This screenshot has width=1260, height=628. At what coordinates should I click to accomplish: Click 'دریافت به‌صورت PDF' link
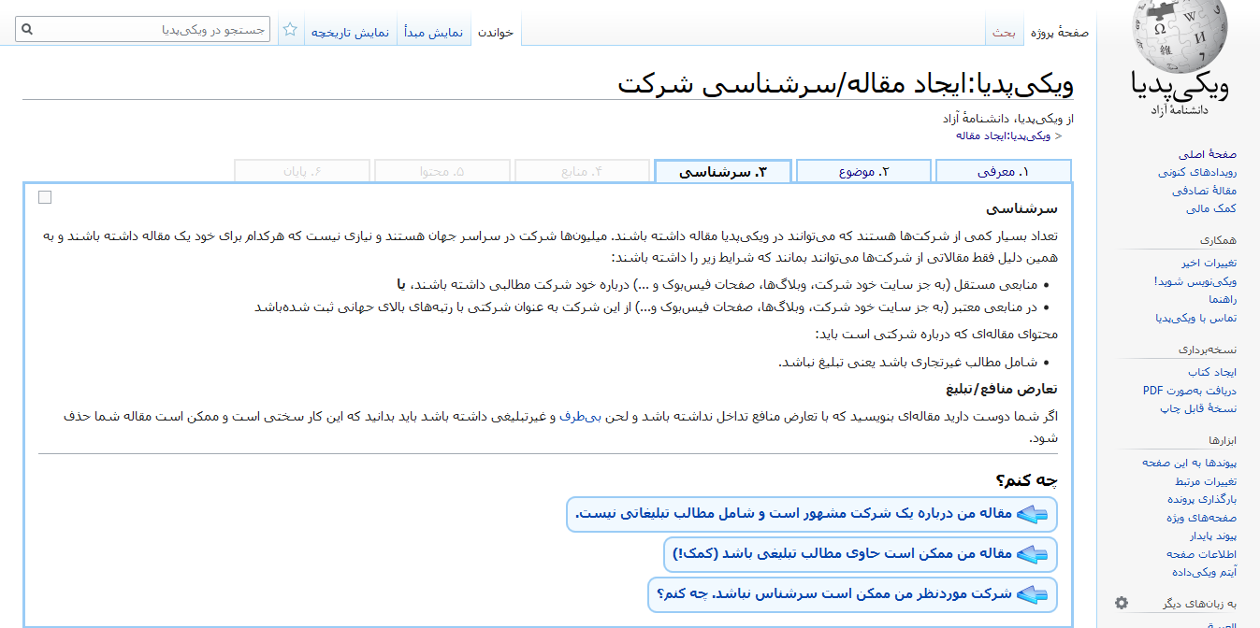click(1190, 390)
